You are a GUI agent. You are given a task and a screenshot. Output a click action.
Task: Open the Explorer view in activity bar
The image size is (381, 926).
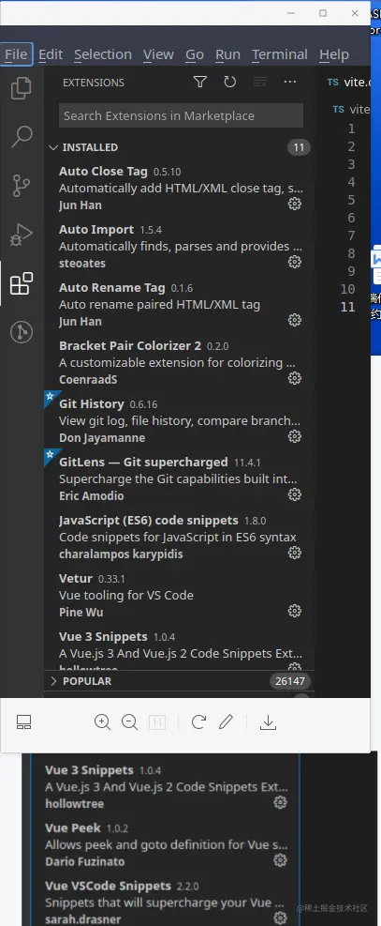22,88
